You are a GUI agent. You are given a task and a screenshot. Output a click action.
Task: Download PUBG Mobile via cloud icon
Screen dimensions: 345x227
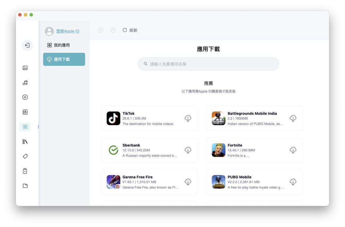[293, 182]
